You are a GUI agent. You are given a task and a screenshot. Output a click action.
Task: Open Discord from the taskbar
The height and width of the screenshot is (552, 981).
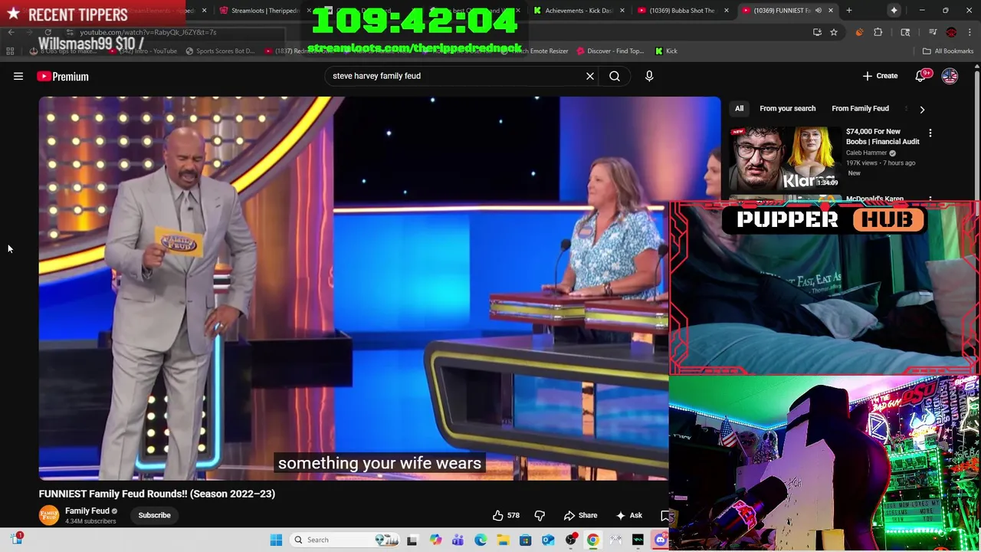click(x=660, y=540)
